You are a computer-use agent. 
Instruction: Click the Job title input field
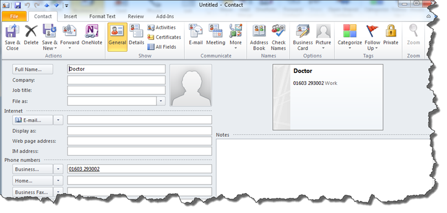(x=116, y=90)
